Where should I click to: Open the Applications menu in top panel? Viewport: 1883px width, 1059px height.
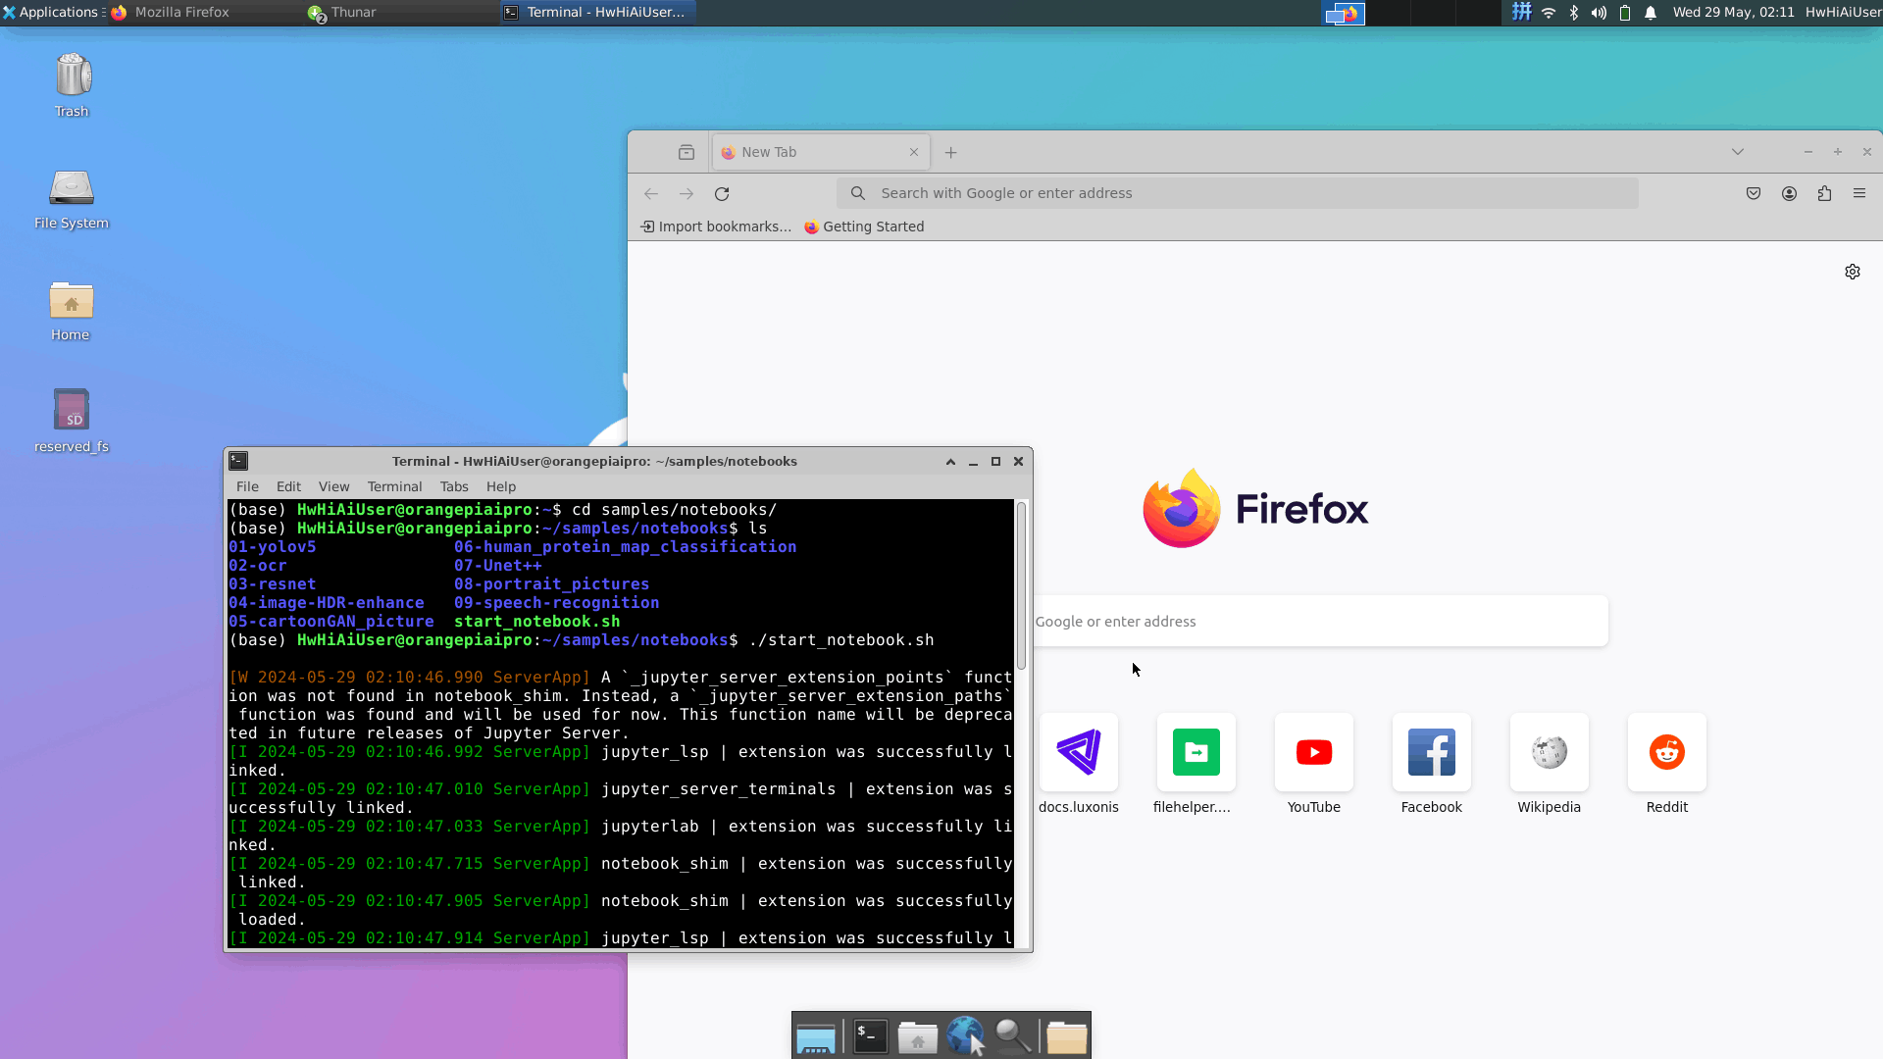51,12
